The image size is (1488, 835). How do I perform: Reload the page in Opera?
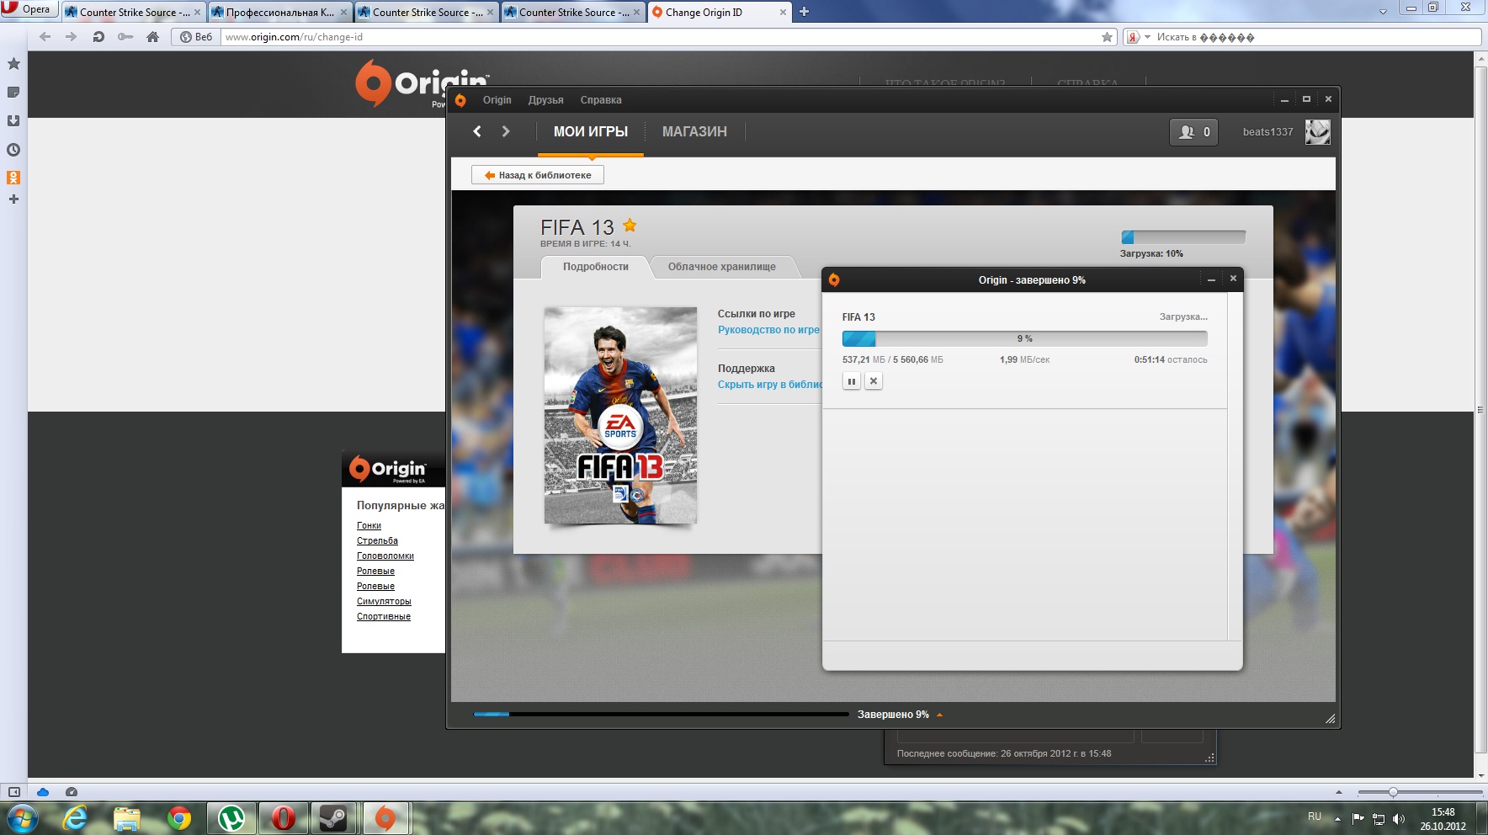coord(98,37)
